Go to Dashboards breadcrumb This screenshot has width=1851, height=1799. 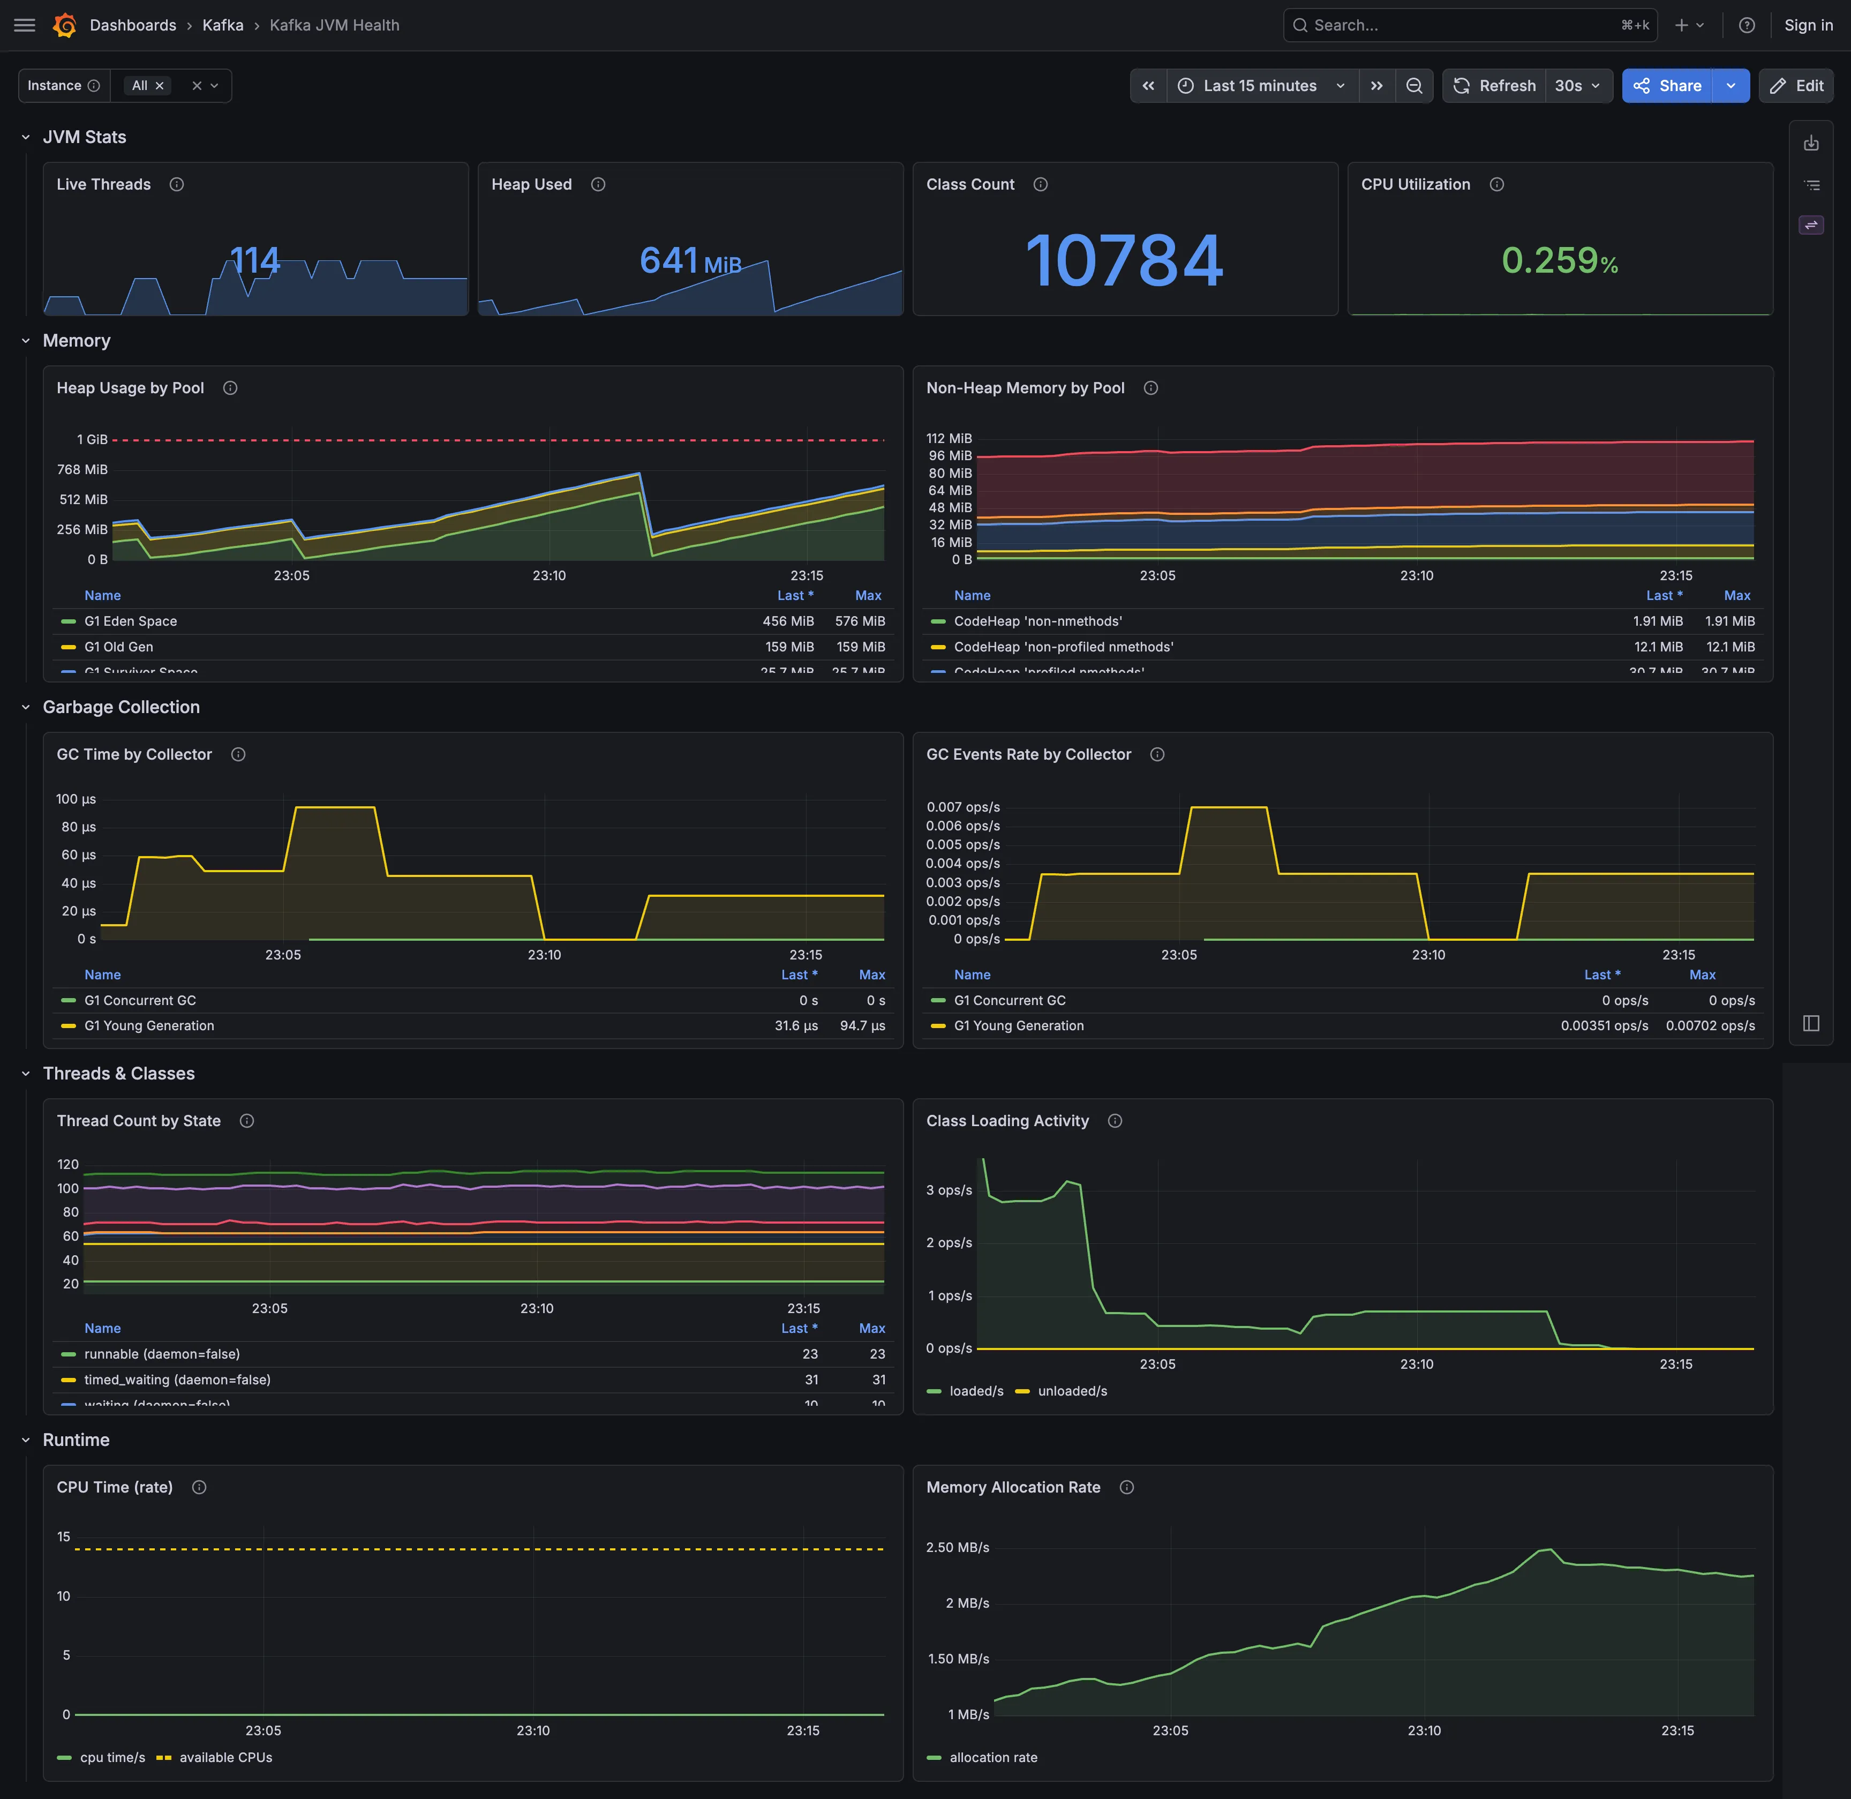pyautogui.click(x=133, y=26)
